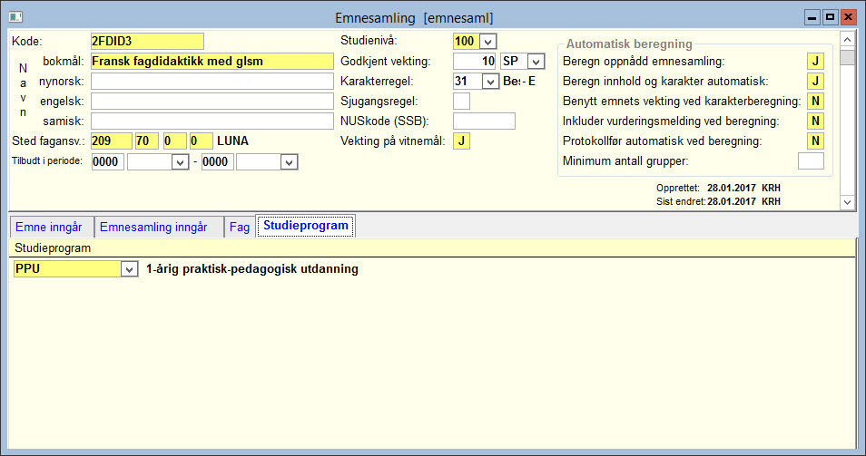Image resolution: width=866 pixels, height=456 pixels.
Task: Click the Kode field 2FDID3
Action: [x=147, y=42]
